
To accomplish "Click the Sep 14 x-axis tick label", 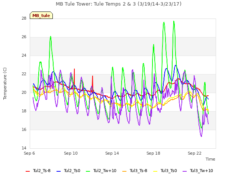I will pos(112,153).
